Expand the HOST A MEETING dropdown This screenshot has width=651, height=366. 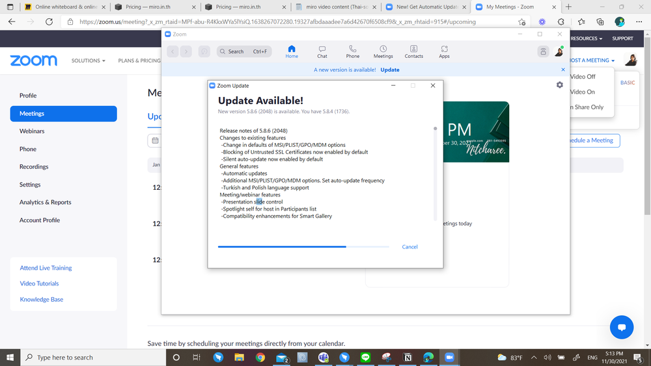point(592,60)
